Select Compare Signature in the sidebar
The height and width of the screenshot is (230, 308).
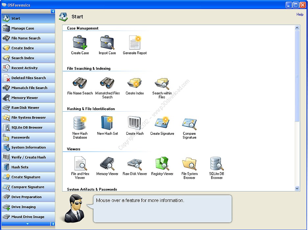pyautogui.click(x=28, y=187)
